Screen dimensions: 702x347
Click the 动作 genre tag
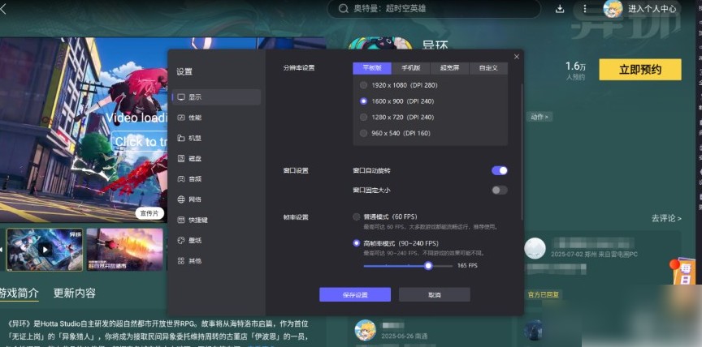coord(539,117)
